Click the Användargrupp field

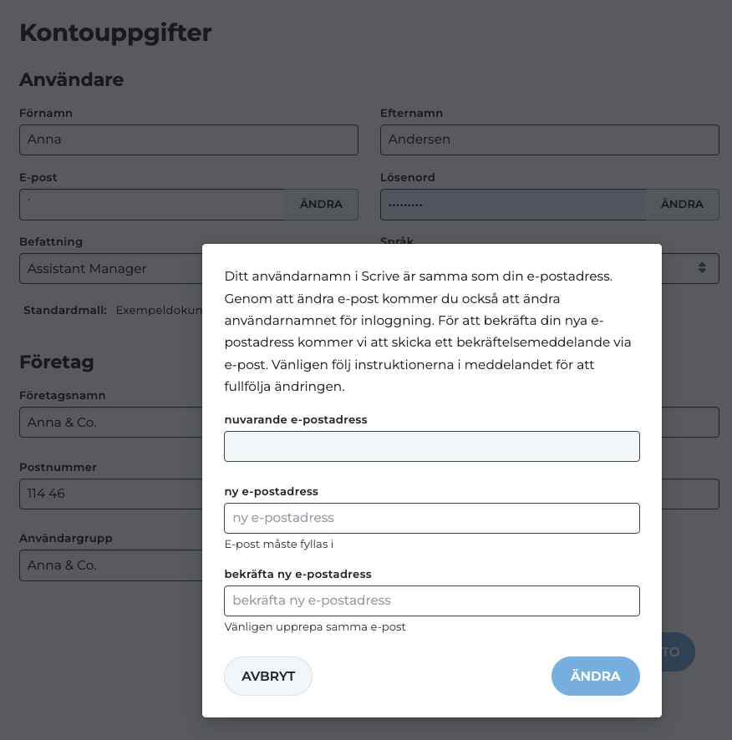[x=110, y=565]
